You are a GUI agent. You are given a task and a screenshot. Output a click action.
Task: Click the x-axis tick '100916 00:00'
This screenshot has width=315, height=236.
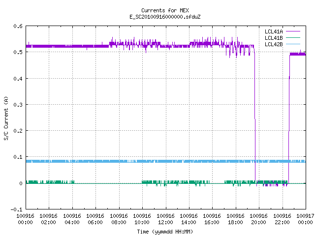[x=25, y=219]
